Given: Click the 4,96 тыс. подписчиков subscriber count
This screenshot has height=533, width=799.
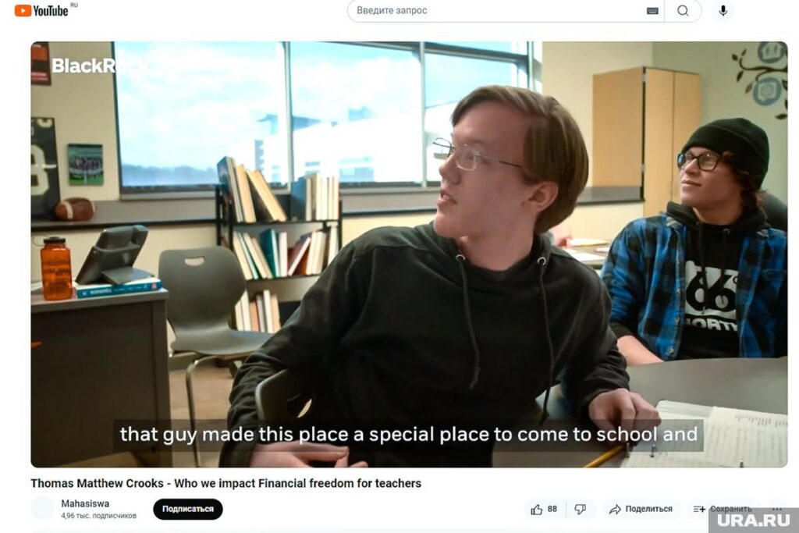Looking at the screenshot, I should [x=99, y=516].
